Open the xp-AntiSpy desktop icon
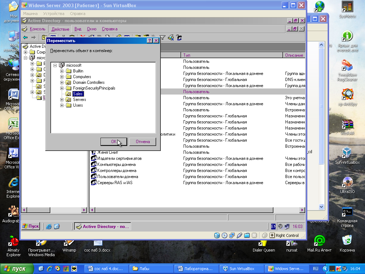The image size is (365, 274). pyautogui.click(x=347, y=97)
